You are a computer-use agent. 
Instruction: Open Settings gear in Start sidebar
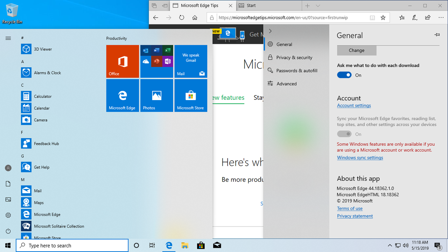click(x=8, y=215)
